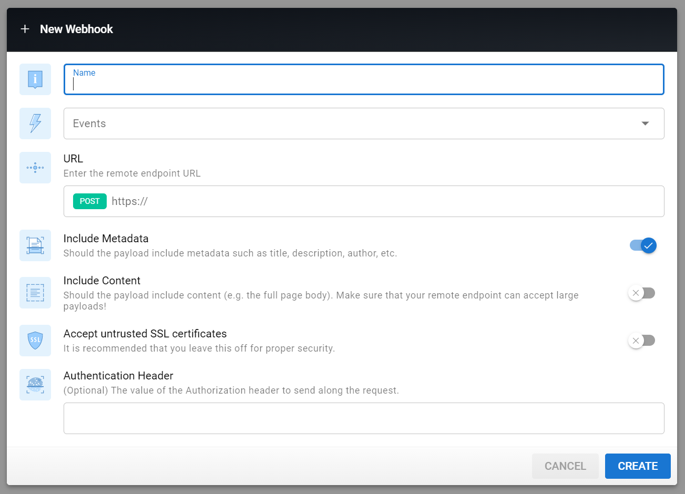This screenshot has height=494, width=685.
Task: Click the plus icon in the dialog header
Action: [25, 29]
